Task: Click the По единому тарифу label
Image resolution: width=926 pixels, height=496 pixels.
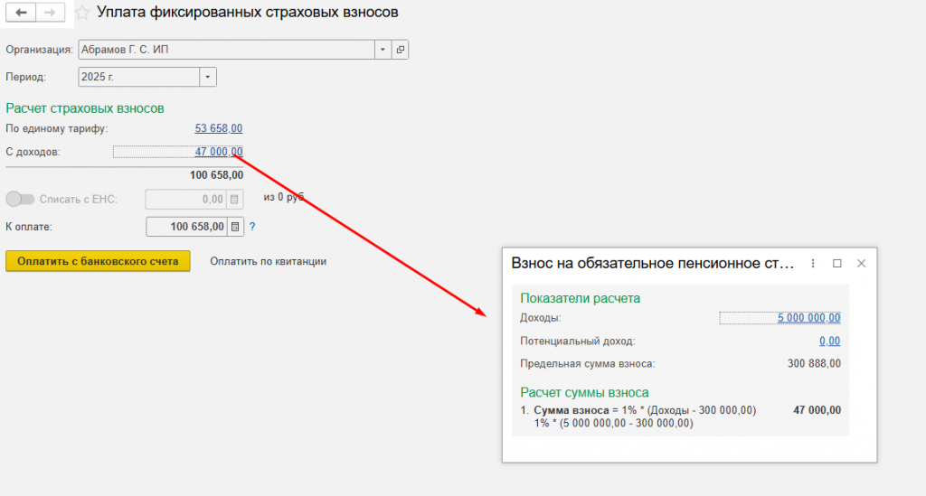Action: [57, 128]
